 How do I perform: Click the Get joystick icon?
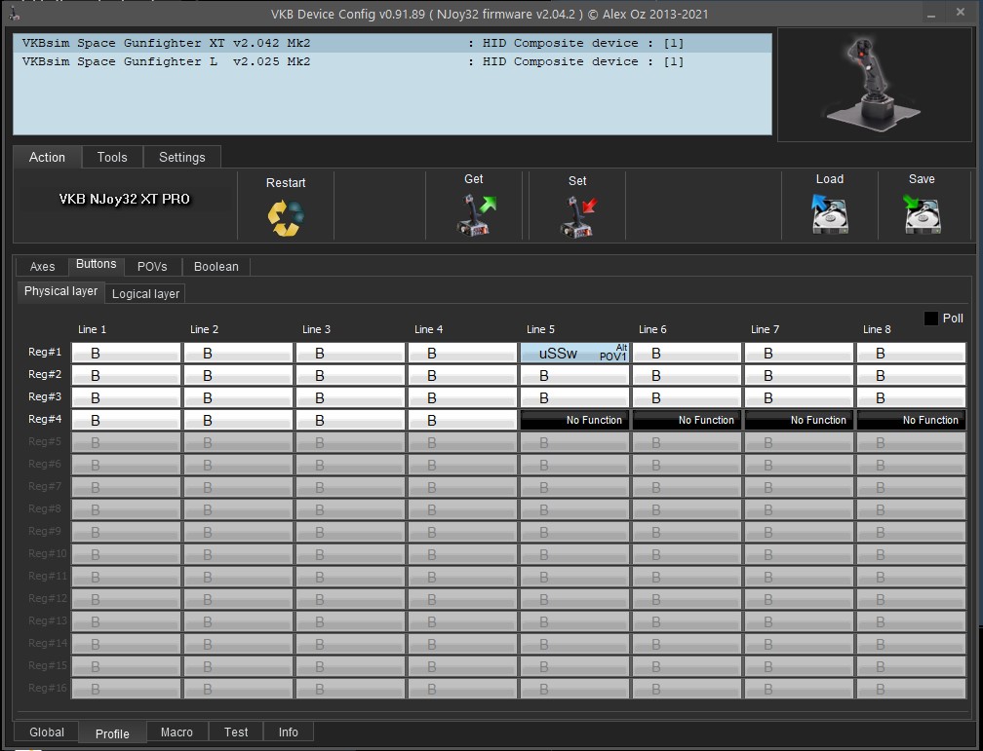pyautogui.click(x=476, y=214)
